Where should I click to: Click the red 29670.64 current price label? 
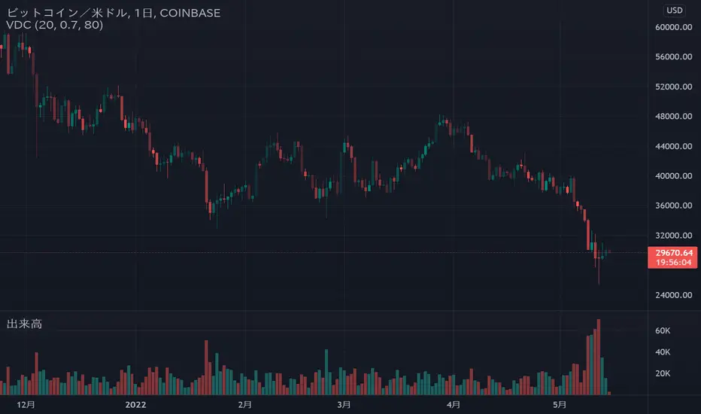pyautogui.click(x=673, y=254)
